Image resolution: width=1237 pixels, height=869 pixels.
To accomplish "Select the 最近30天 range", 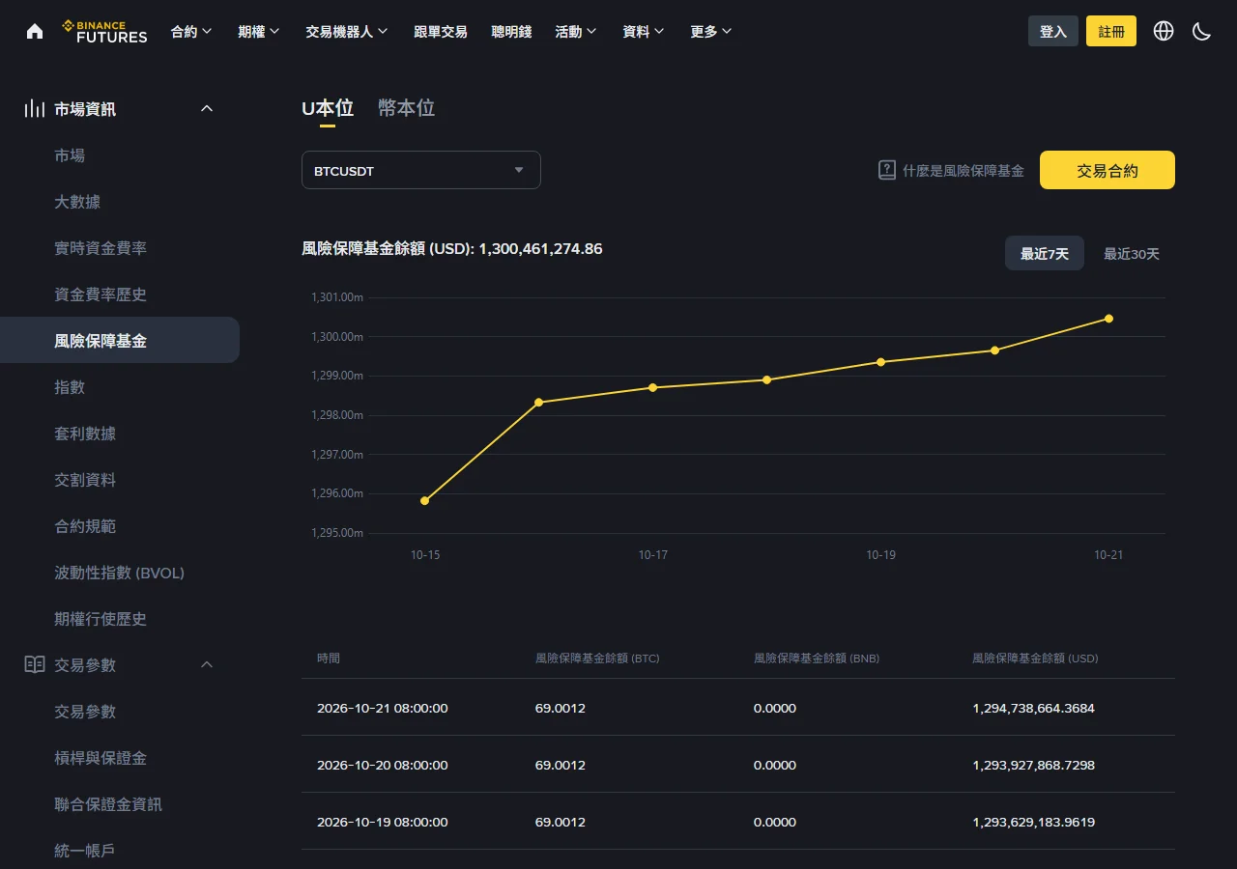I will (x=1132, y=254).
